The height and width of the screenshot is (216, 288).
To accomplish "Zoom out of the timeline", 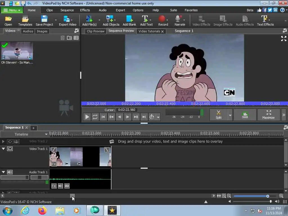I will click(x=229, y=196).
